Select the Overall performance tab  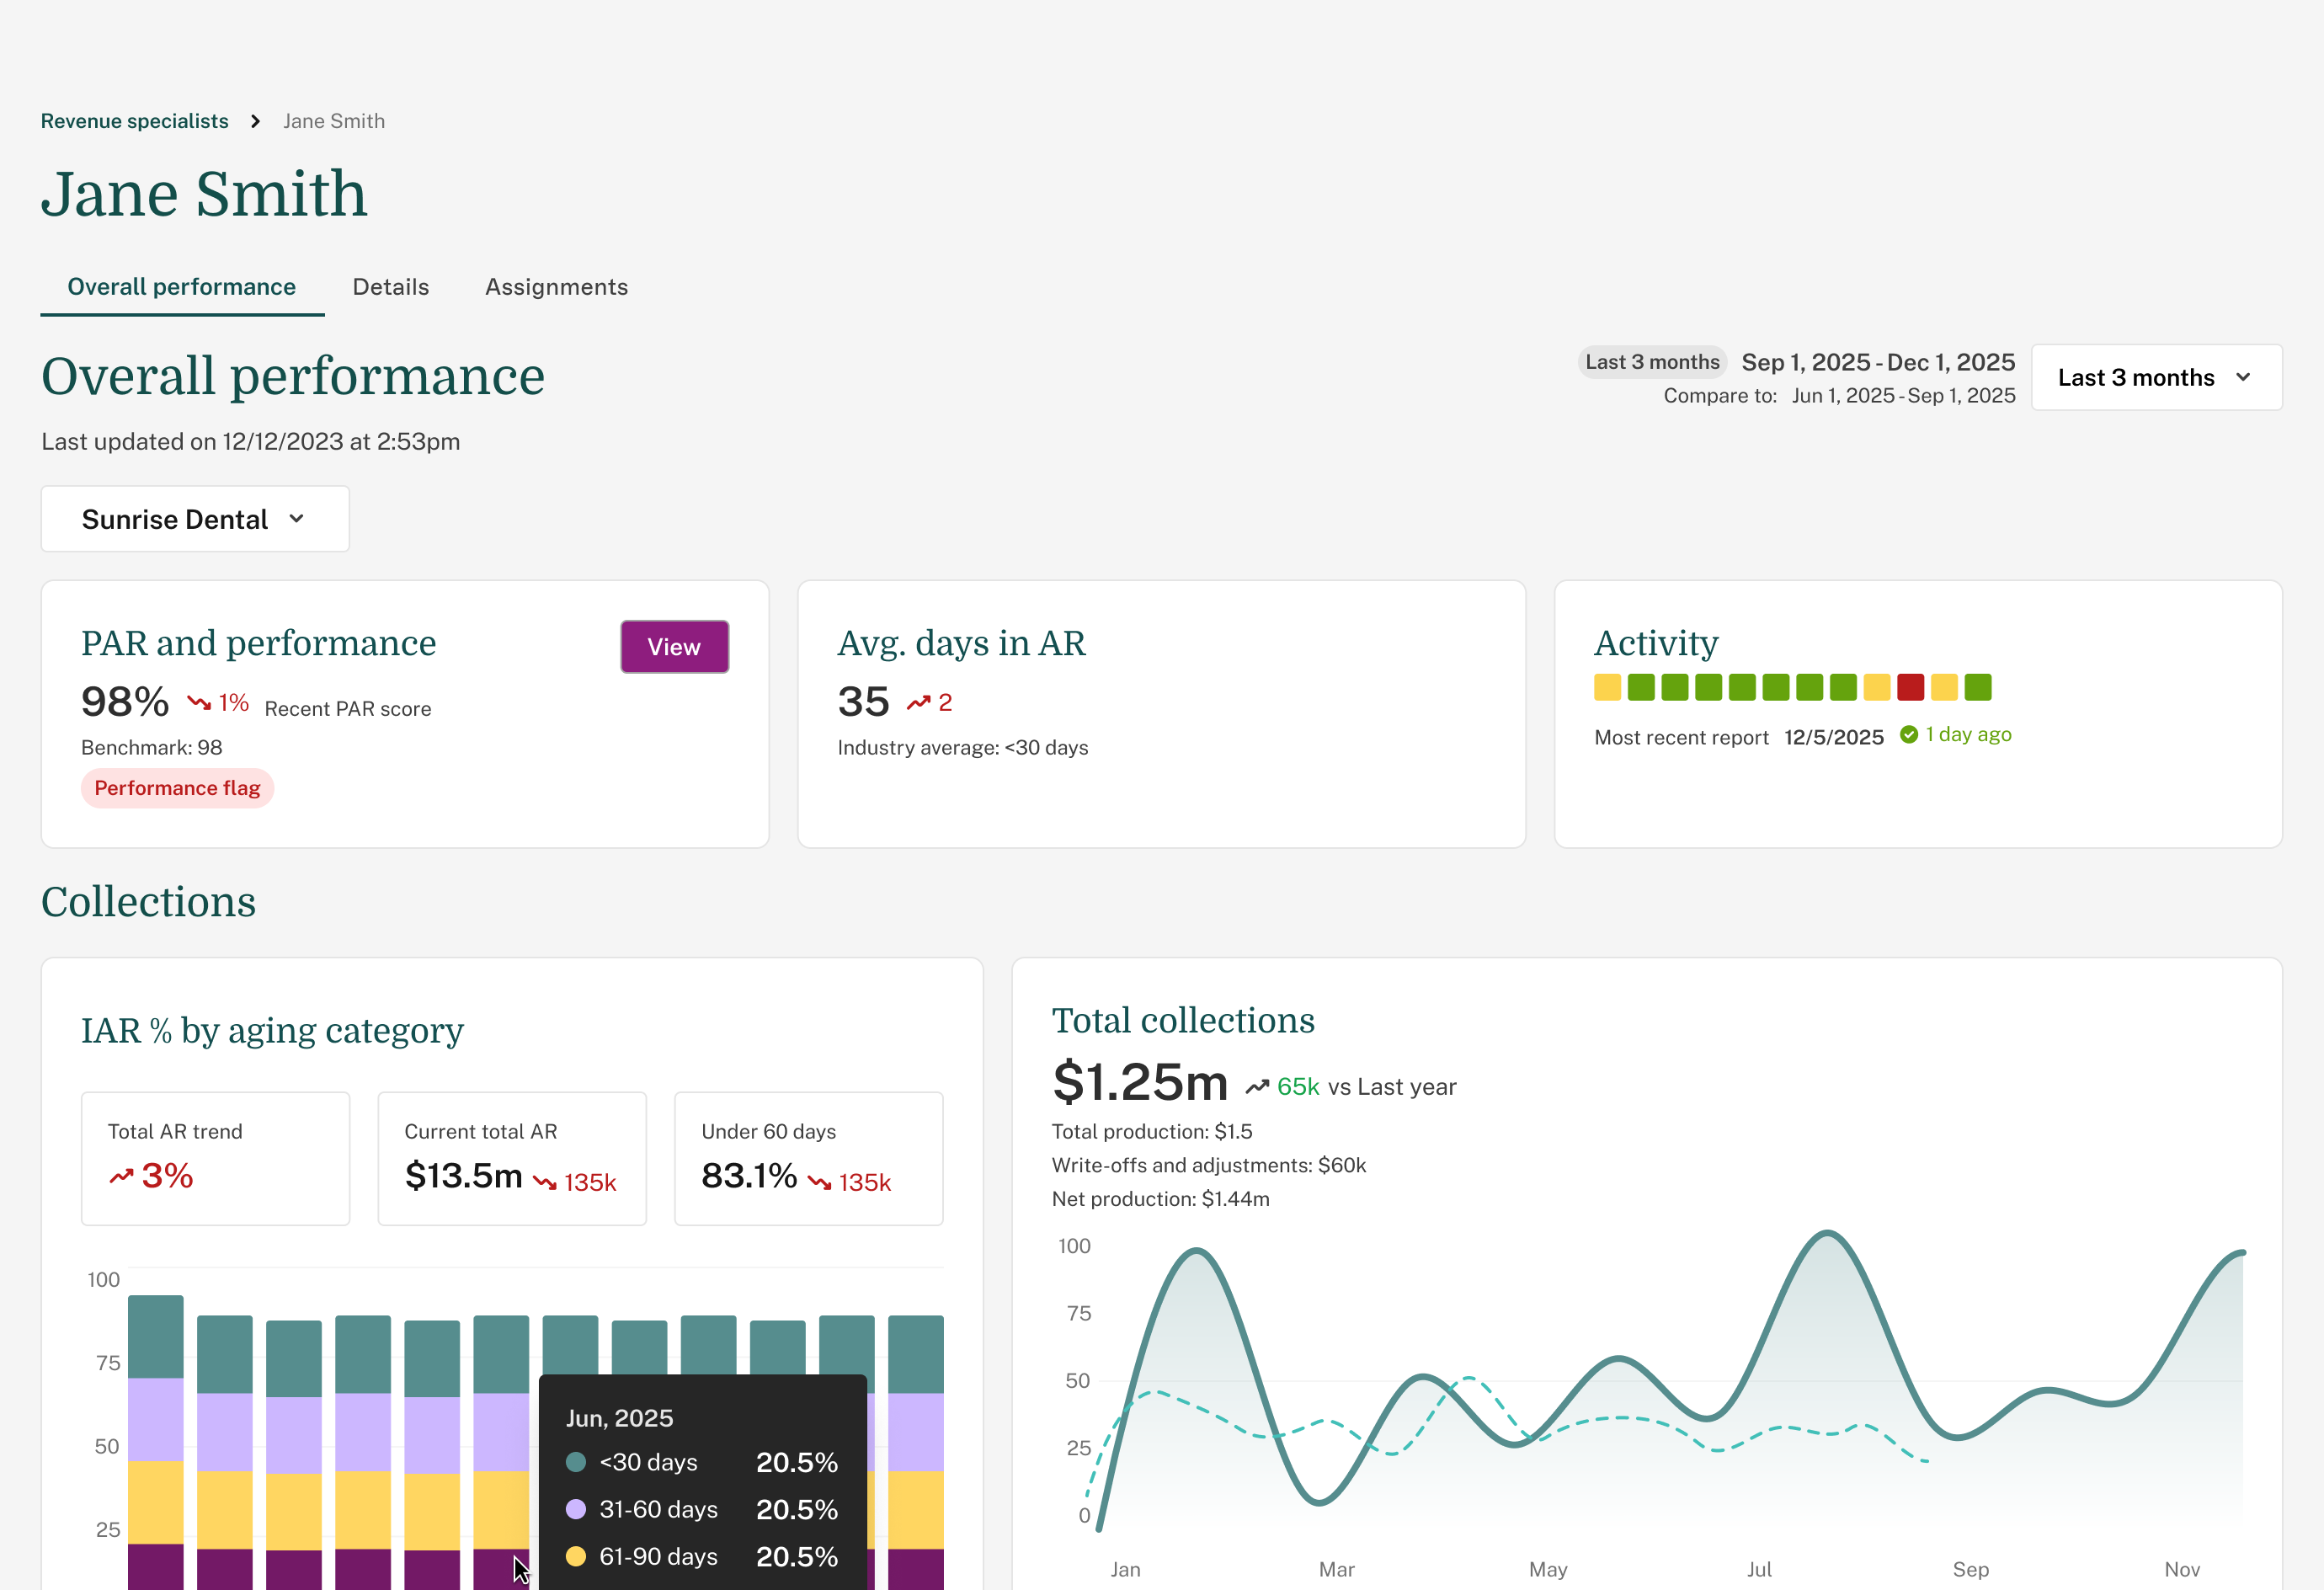(181, 287)
